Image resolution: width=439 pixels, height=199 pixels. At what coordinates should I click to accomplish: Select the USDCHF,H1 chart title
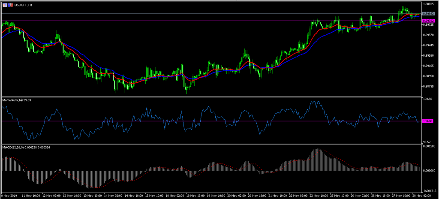(x=23, y=5)
